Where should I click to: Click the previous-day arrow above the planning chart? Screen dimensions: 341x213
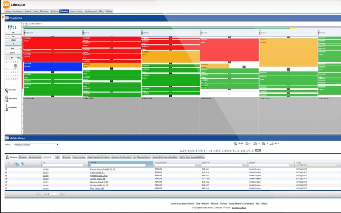click(23, 24)
